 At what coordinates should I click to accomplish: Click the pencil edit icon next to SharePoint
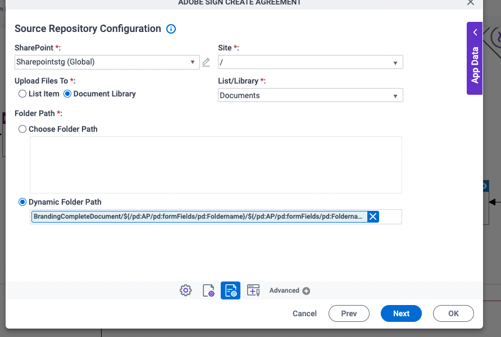point(206,62)
